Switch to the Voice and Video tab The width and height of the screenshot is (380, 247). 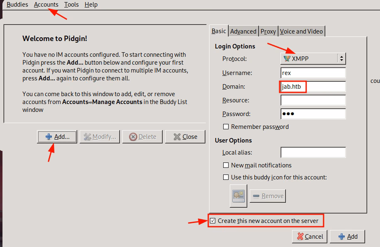point(302,31)
